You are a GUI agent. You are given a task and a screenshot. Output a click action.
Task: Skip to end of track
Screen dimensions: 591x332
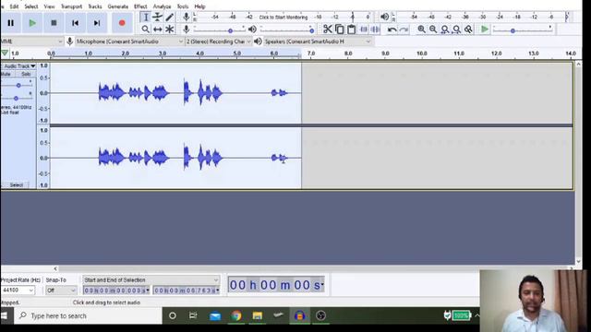coord(97,23)
